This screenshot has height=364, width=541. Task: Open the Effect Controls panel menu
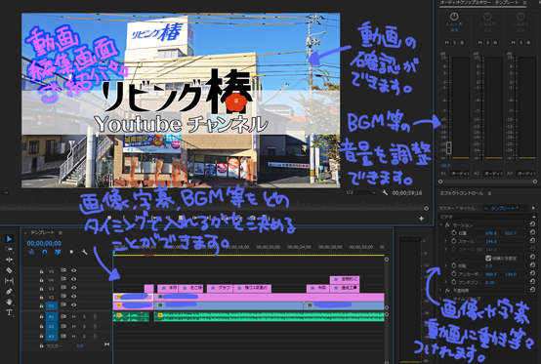[x=489, y=193]
